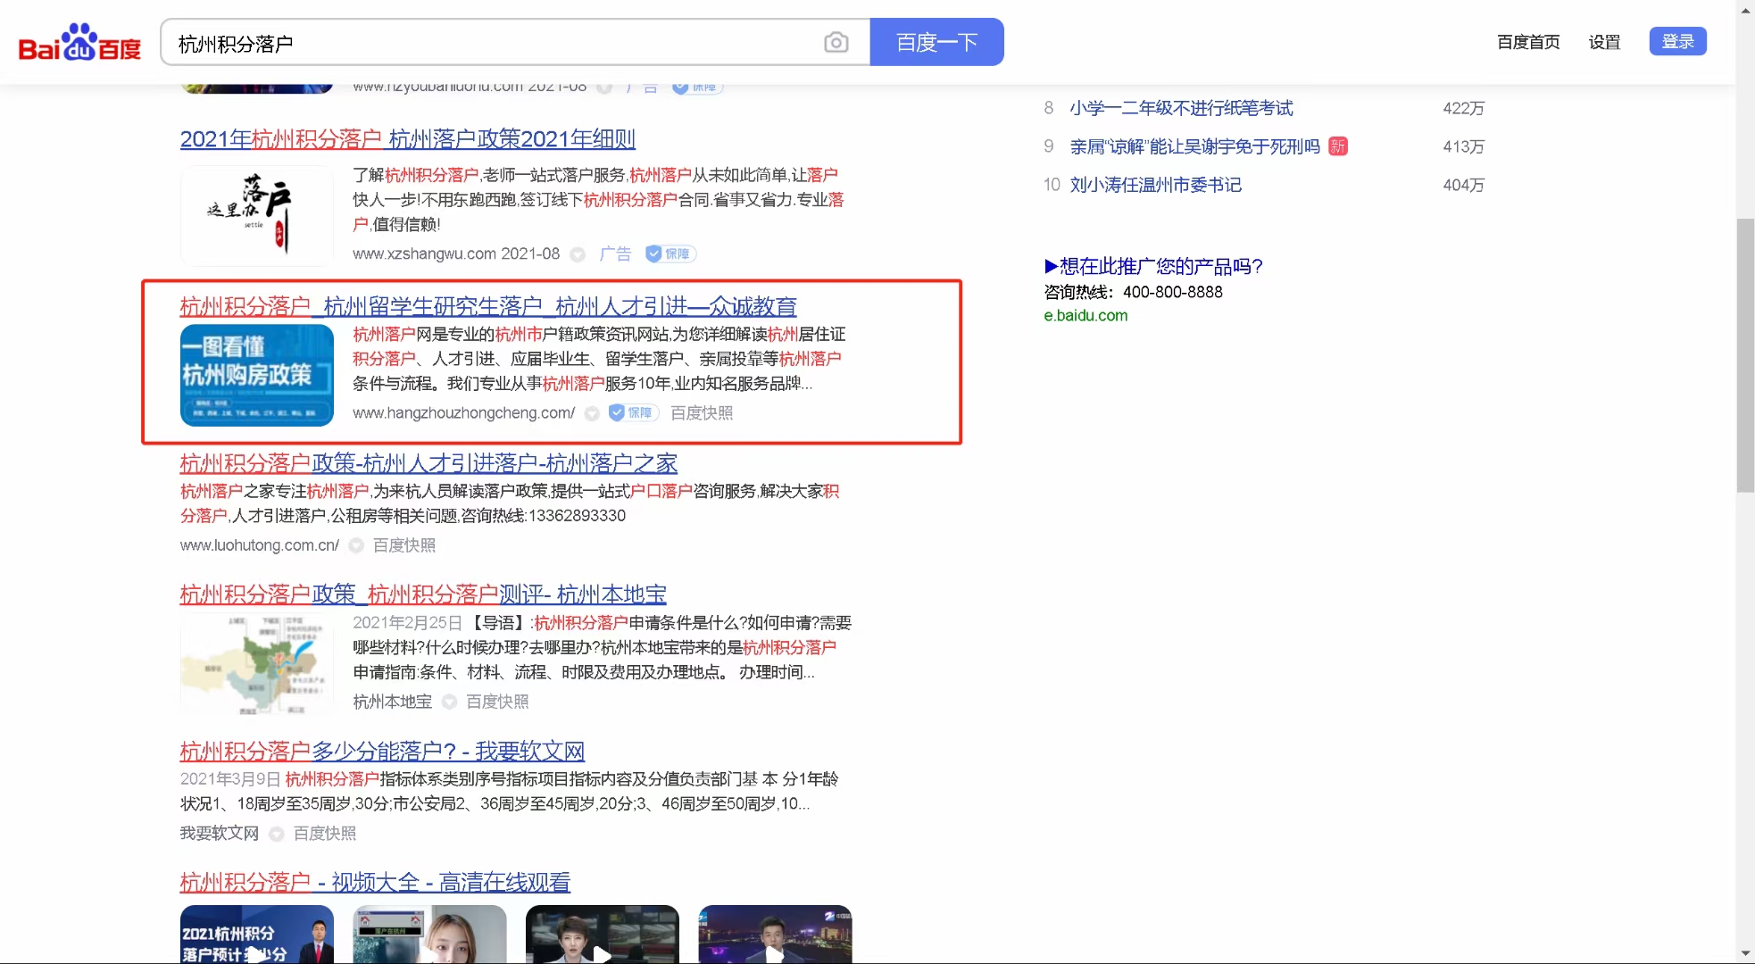Open 百度快照 for luohutong result

tap(404, 545)
